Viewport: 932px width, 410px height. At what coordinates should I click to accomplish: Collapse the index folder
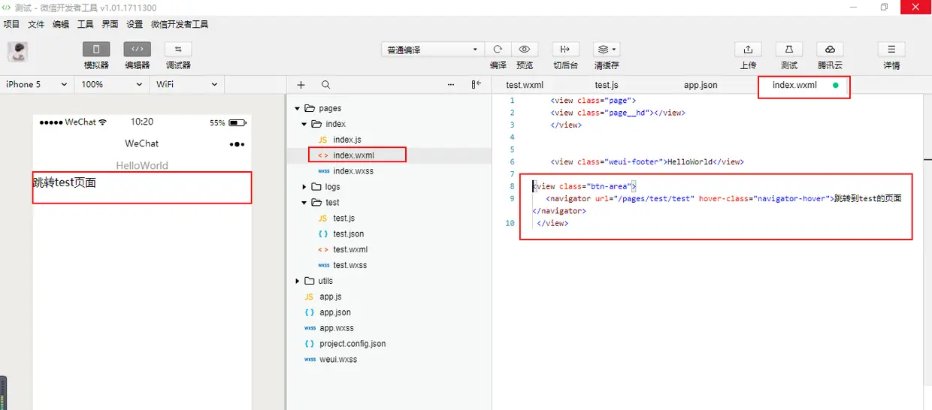click(304, 124)
